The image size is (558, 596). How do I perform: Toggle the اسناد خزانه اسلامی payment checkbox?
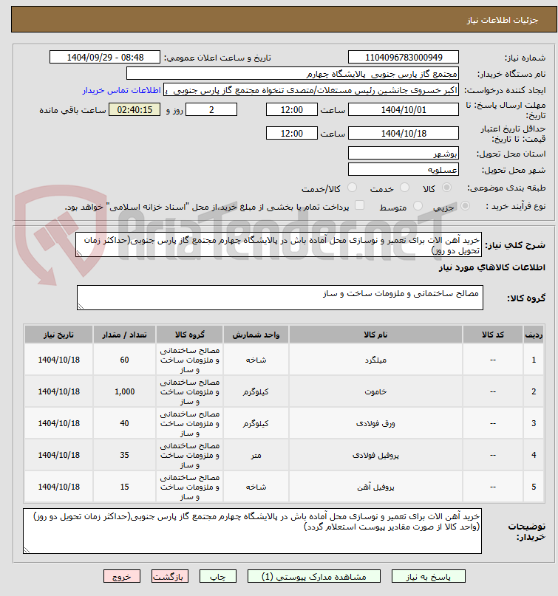coord(359,205)
